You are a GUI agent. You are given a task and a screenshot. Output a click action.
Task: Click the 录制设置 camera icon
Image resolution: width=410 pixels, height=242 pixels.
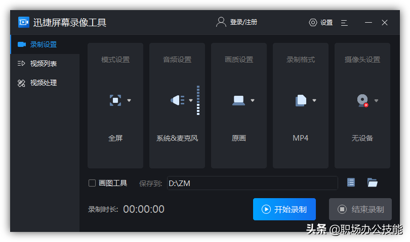tap(21, 44)
